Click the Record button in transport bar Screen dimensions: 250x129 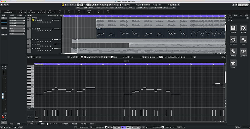pyautogui.click(x=138, y=127)
